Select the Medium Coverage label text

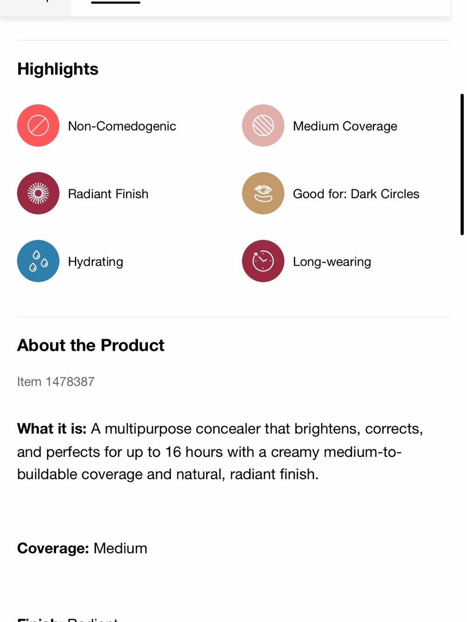tap(345, 126)
